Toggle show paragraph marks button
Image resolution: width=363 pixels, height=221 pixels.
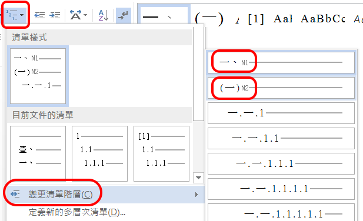(x=123, y=15)
